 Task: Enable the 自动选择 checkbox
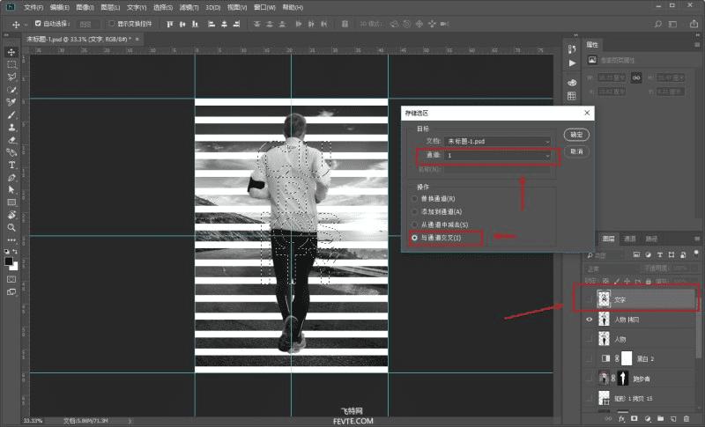(38, 24)
